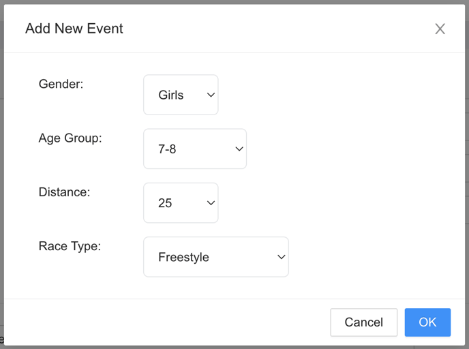Image resolution: width=469 pixels, height=349 pixels.
Task: Click the Gender: field label
Action: click(x=61, y=84)
